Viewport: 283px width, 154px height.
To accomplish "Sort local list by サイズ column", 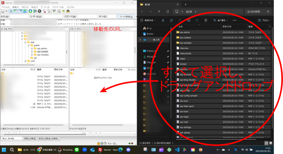I will (30, 69).
